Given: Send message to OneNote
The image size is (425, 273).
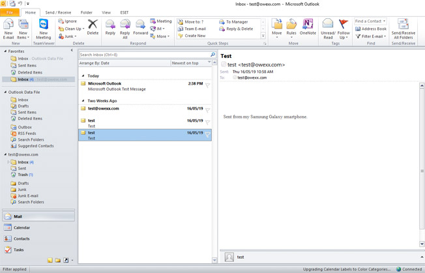Looking at the screenshot, I should click(x=308, y=27).
